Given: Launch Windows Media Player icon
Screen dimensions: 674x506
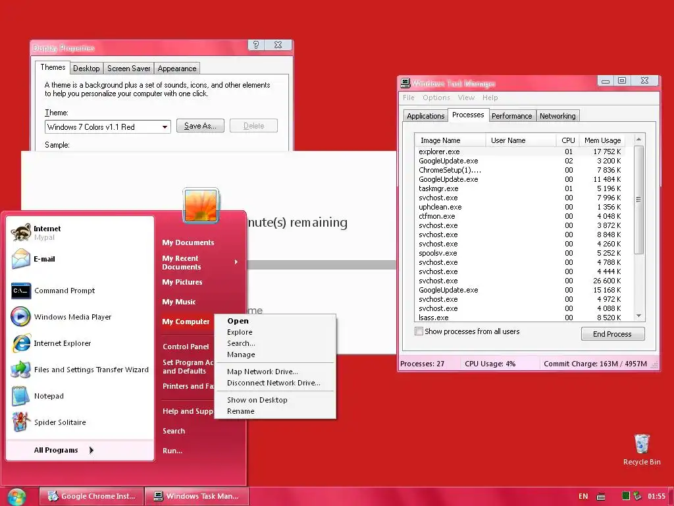Looking at the screenshot, I should coord(20,317).
